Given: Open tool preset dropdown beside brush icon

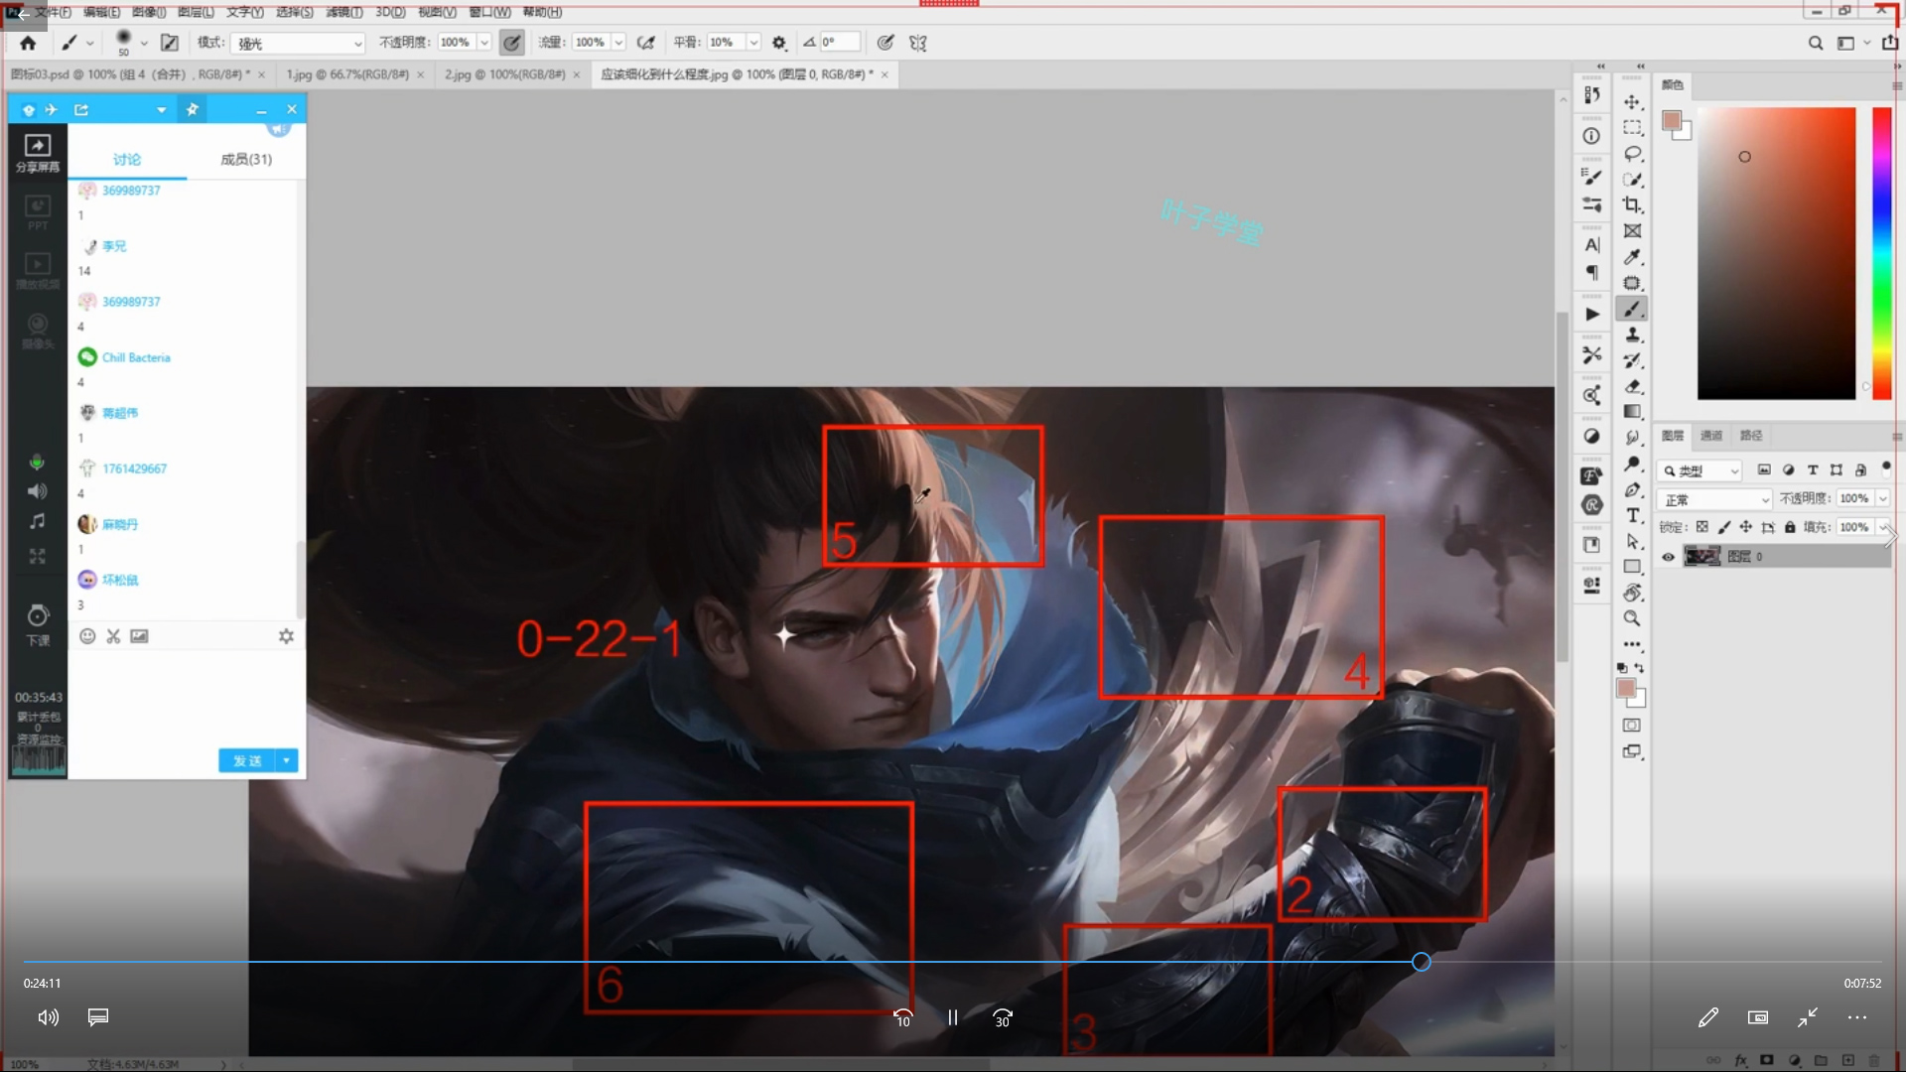Looking at the screenshot, I should point(90,44).
